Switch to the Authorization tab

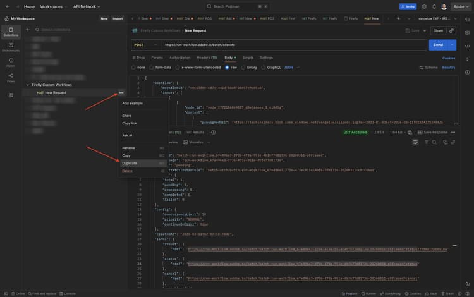tap(179, 58)
